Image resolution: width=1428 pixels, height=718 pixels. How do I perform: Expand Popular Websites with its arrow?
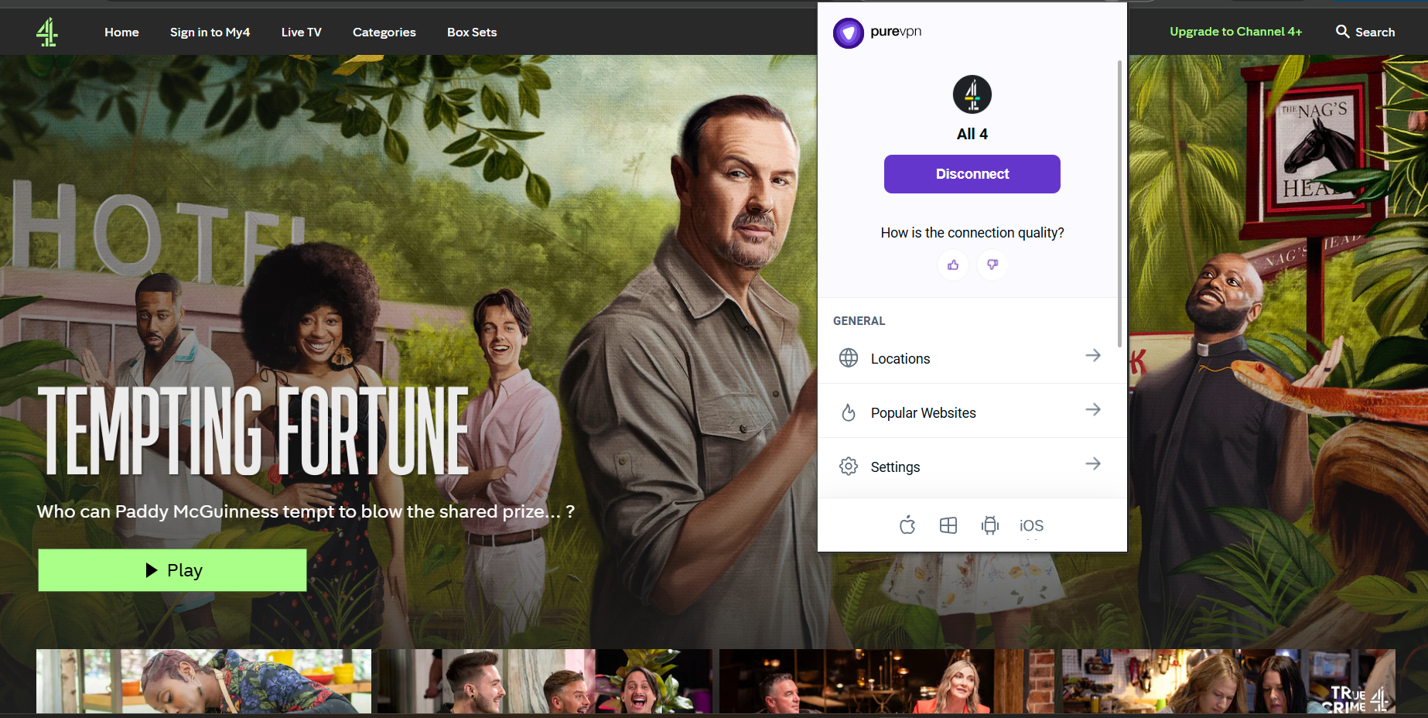[1092, 410]
